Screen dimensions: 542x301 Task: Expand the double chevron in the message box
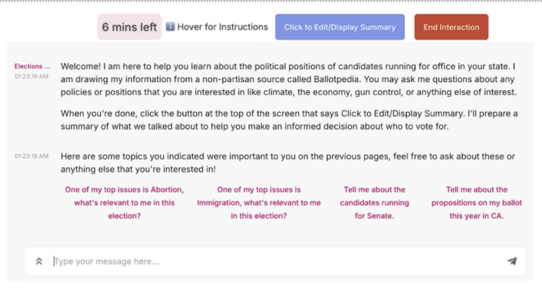click(39, 261)
